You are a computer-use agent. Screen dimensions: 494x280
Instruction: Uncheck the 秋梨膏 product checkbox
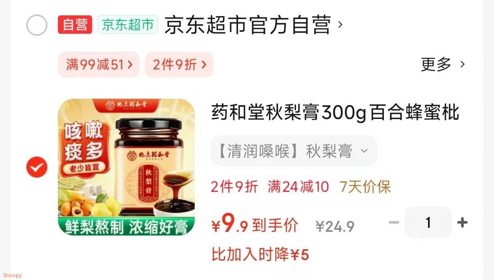pos(37,167)
